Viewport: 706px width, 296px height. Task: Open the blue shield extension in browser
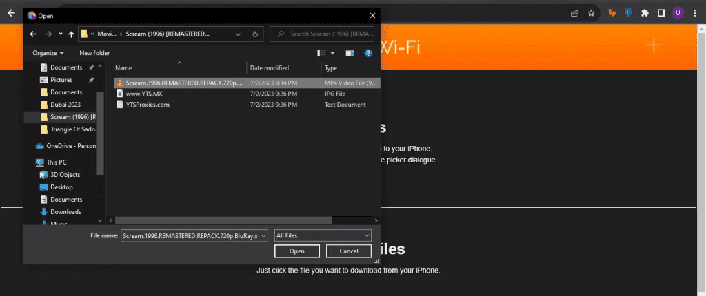tap(628, 13)
